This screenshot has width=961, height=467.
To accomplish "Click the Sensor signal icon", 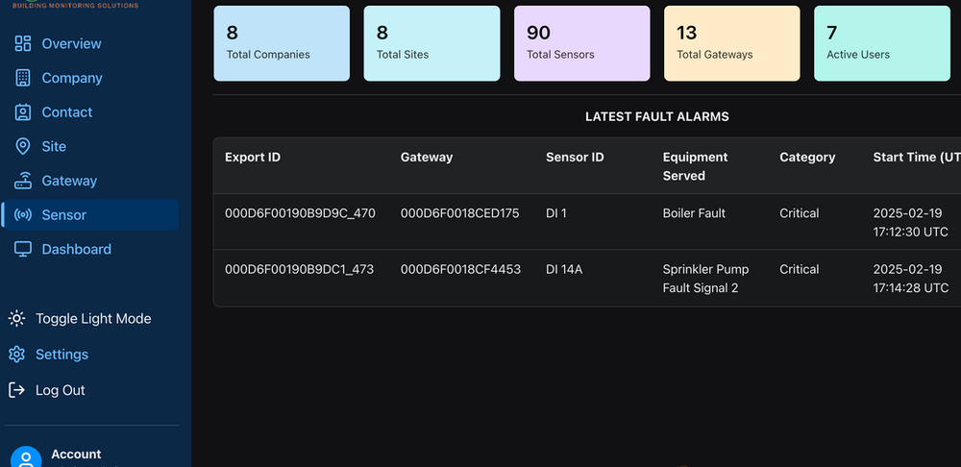I will 23,215.
